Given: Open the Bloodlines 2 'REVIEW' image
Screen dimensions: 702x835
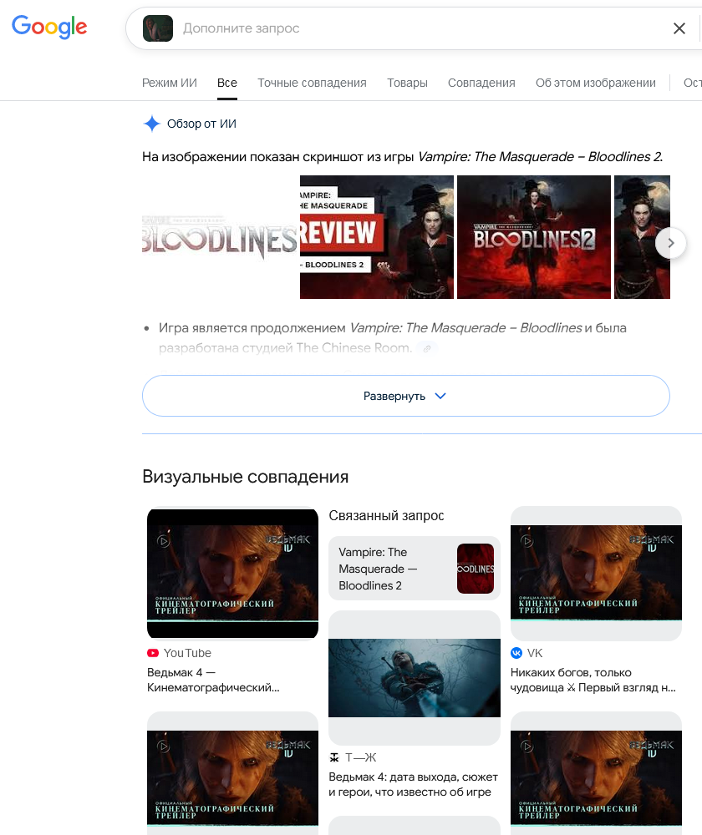Looking at the screenshot, I should (376, 237).
